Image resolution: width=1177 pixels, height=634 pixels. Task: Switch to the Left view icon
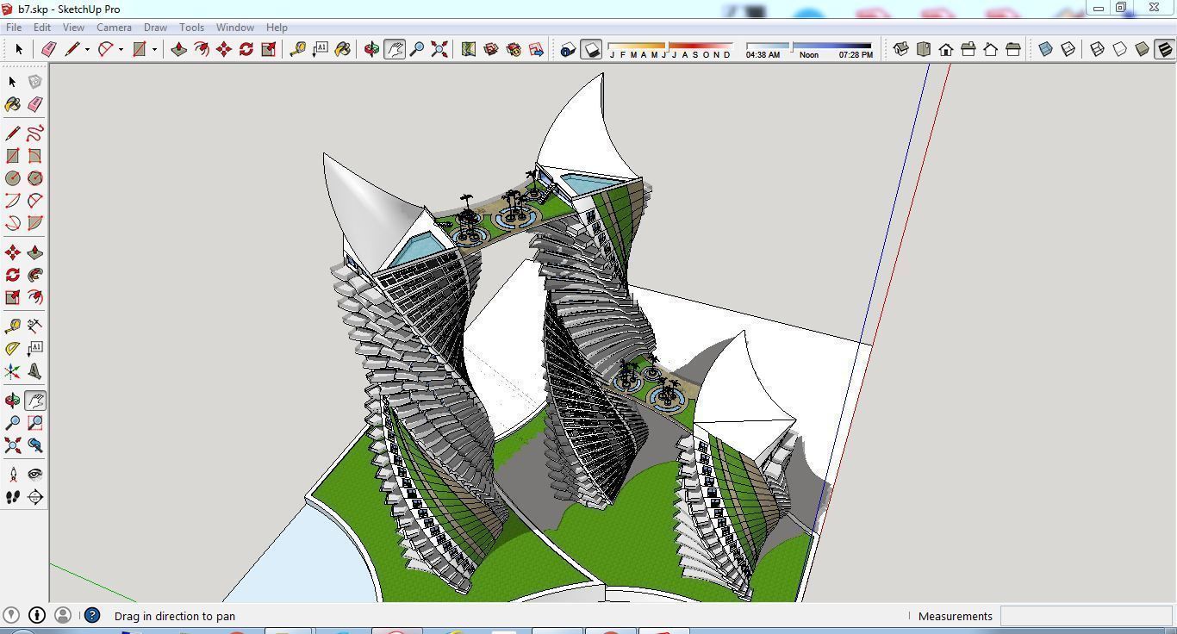pos(1013,50)
